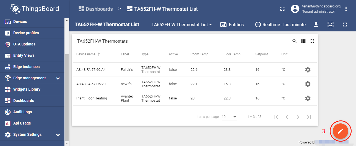
Task: Go to previous page of table
Action: tap(287, 117)
